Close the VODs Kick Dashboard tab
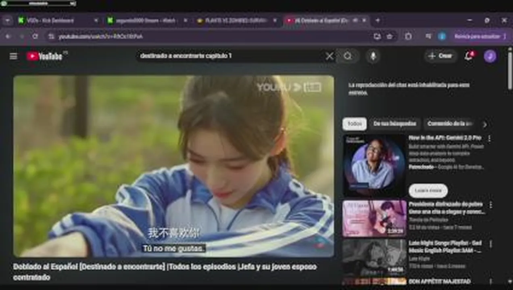The height and width of the screenshot is (290, 513). pos(96,21)
